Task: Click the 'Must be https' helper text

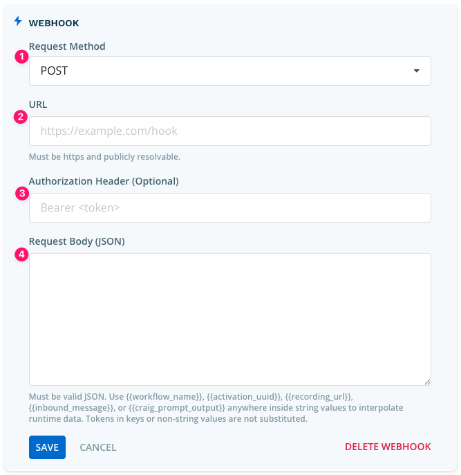Action: click(104, 157)
